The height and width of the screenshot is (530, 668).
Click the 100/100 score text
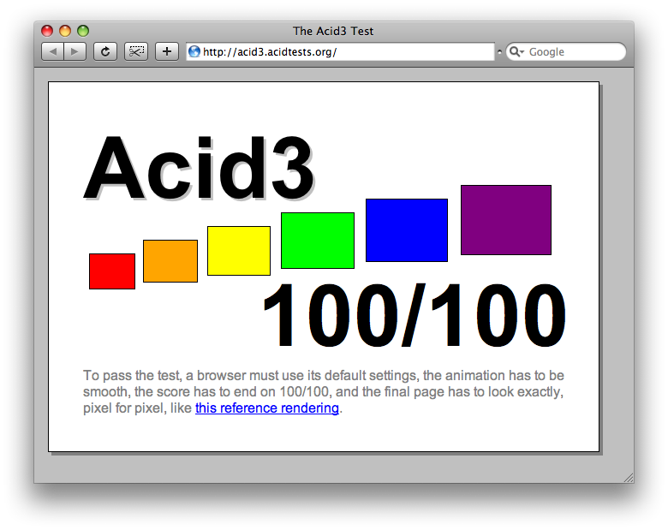pos(415,315)
